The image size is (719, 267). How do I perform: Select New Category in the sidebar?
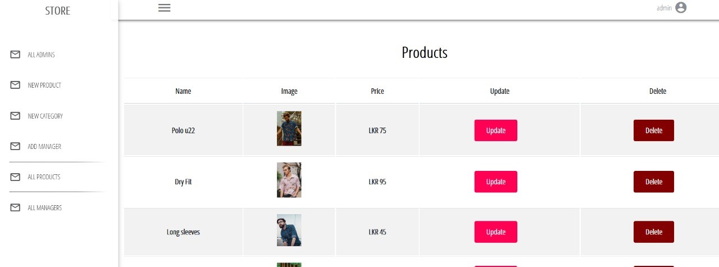(x=45, y=116)
